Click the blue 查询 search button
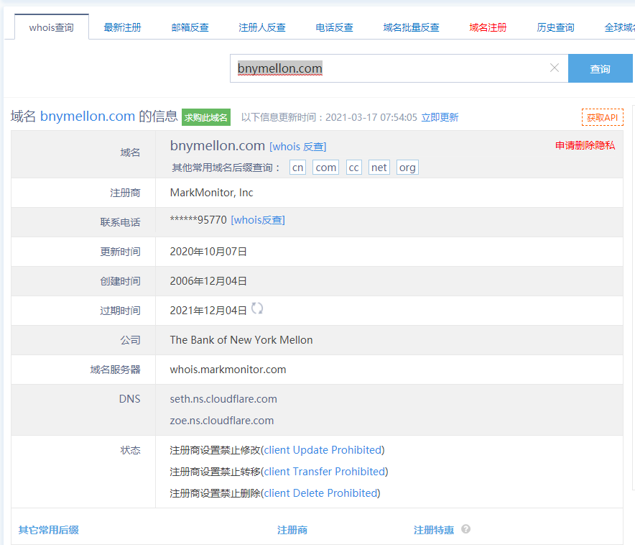 coord(600,69)
